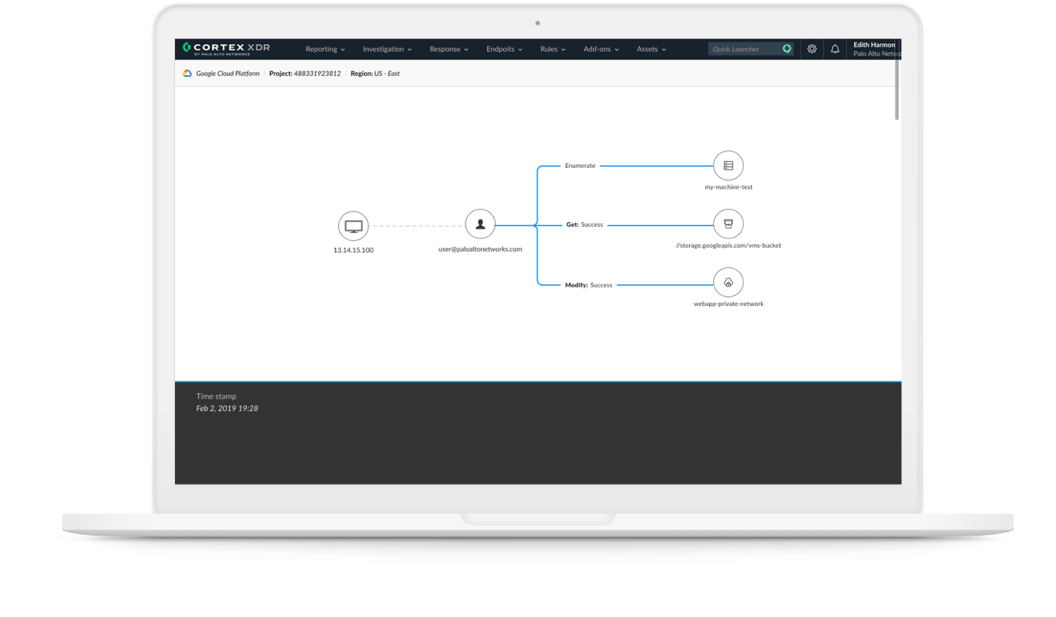Click the notifications bell icon

(835, 49)
